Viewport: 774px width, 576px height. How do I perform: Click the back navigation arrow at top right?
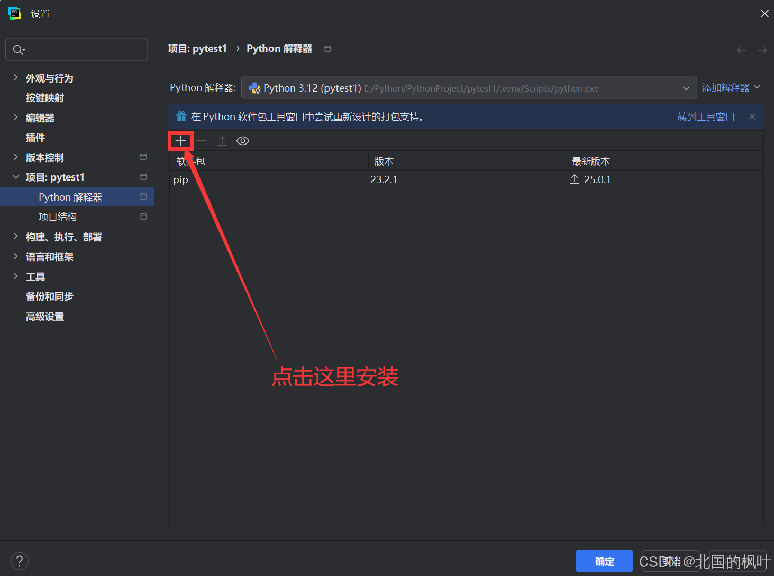point(741,50)
